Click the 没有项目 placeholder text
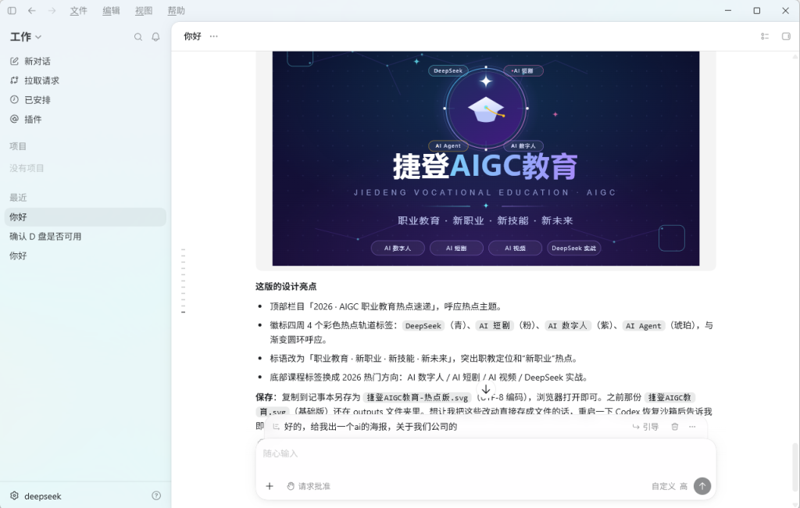 27,168
